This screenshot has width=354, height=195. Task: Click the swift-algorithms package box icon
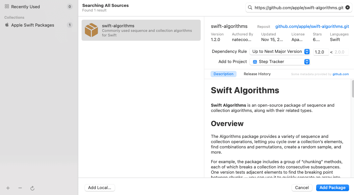(91, 30)
